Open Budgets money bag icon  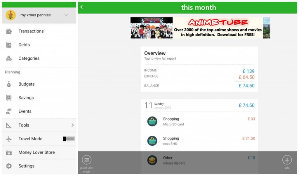coord(9,84)
